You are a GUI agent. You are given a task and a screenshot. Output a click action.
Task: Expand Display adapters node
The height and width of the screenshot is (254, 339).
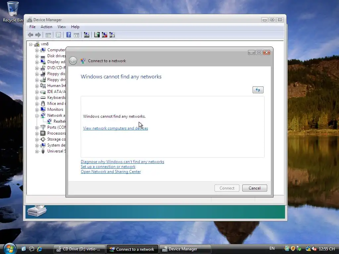coord(37,62)
